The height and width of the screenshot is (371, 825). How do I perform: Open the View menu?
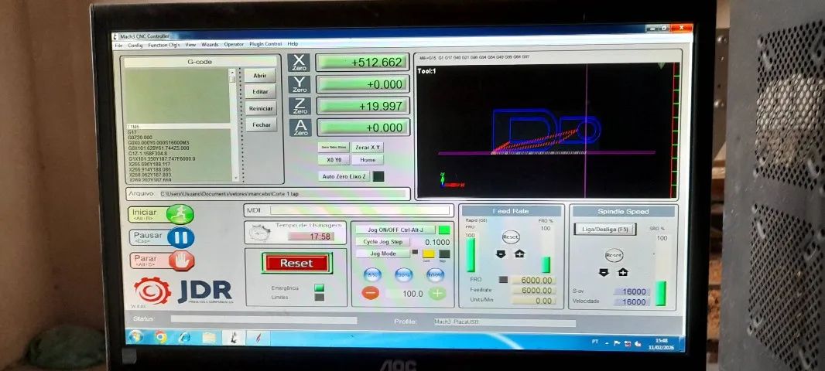(x=190, y=45)
